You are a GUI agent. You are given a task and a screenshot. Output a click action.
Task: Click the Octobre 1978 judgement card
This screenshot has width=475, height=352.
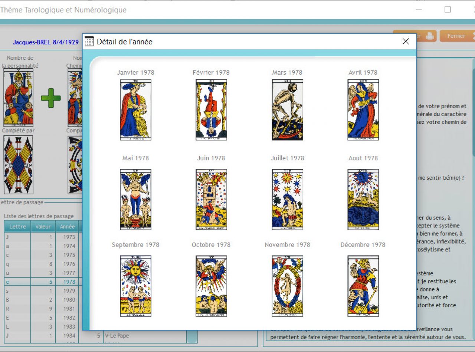click(211, 286)
